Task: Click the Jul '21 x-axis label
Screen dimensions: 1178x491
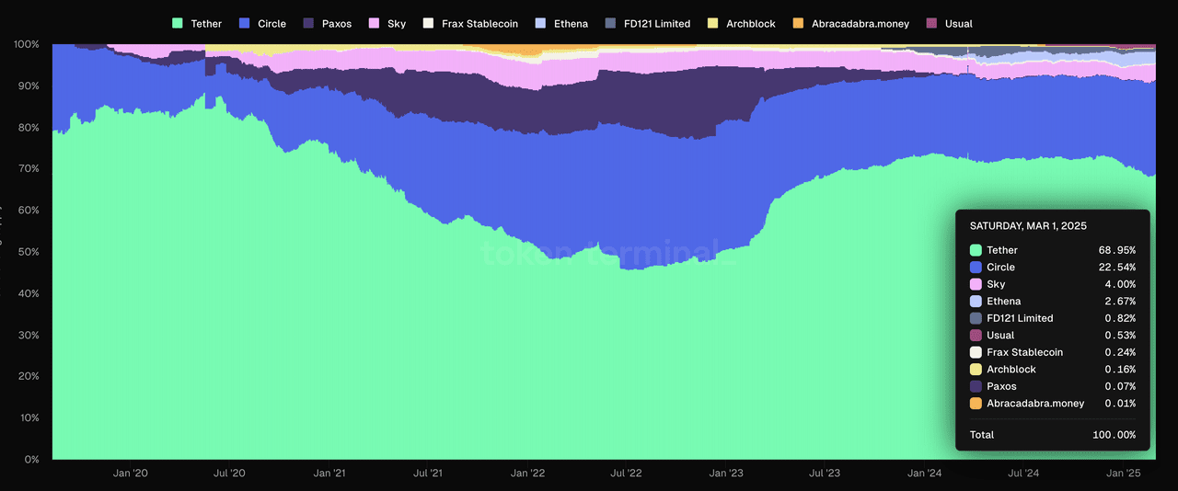Action: click(428, 474)
